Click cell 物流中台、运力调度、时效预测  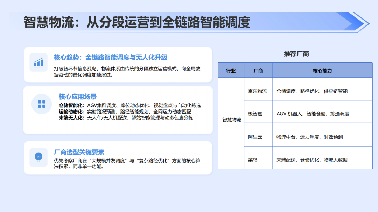tap(323, 135)
